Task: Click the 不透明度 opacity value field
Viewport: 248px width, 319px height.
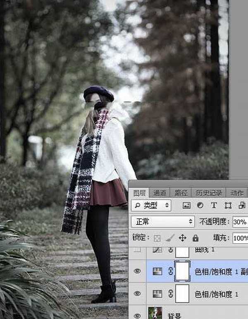Action: [x=240, y=221]
